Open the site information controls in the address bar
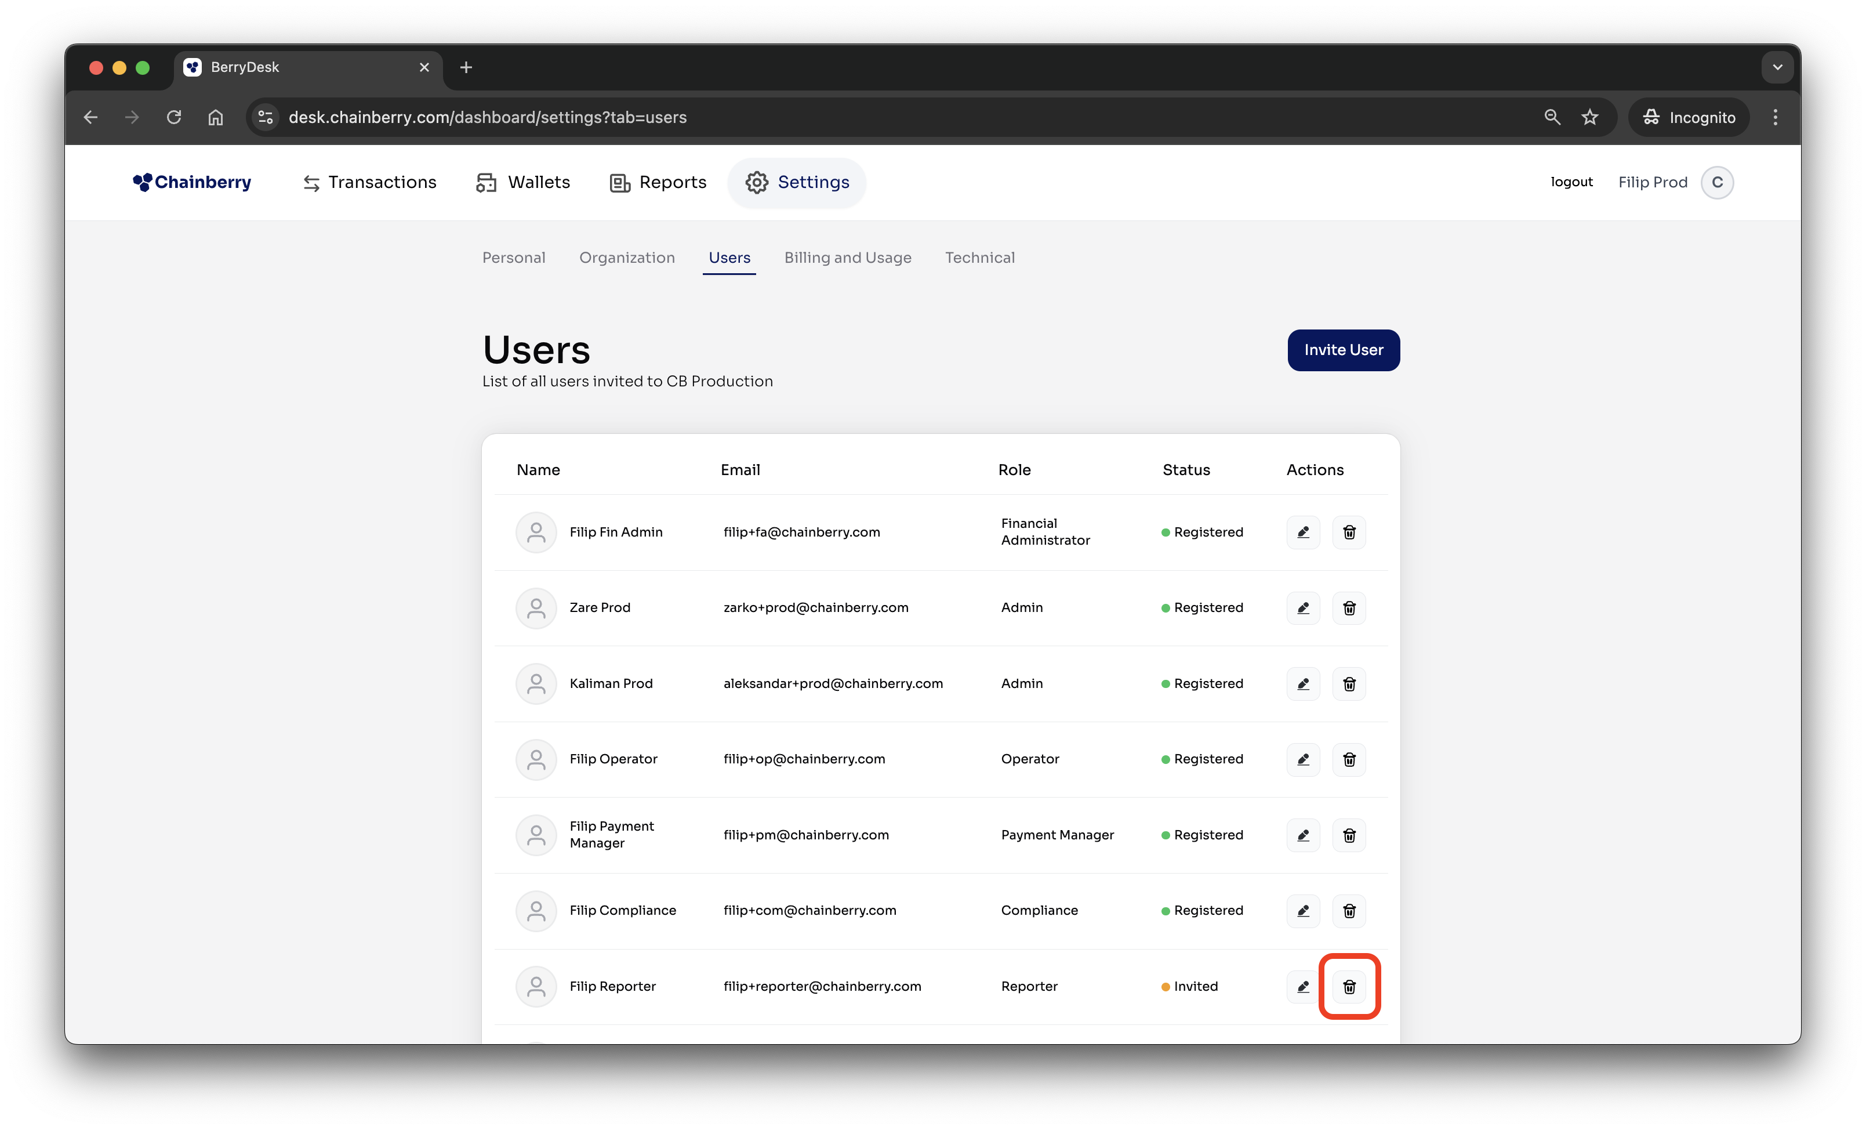The height and width of the screenshot is (1130, 1866). (265, 117)
